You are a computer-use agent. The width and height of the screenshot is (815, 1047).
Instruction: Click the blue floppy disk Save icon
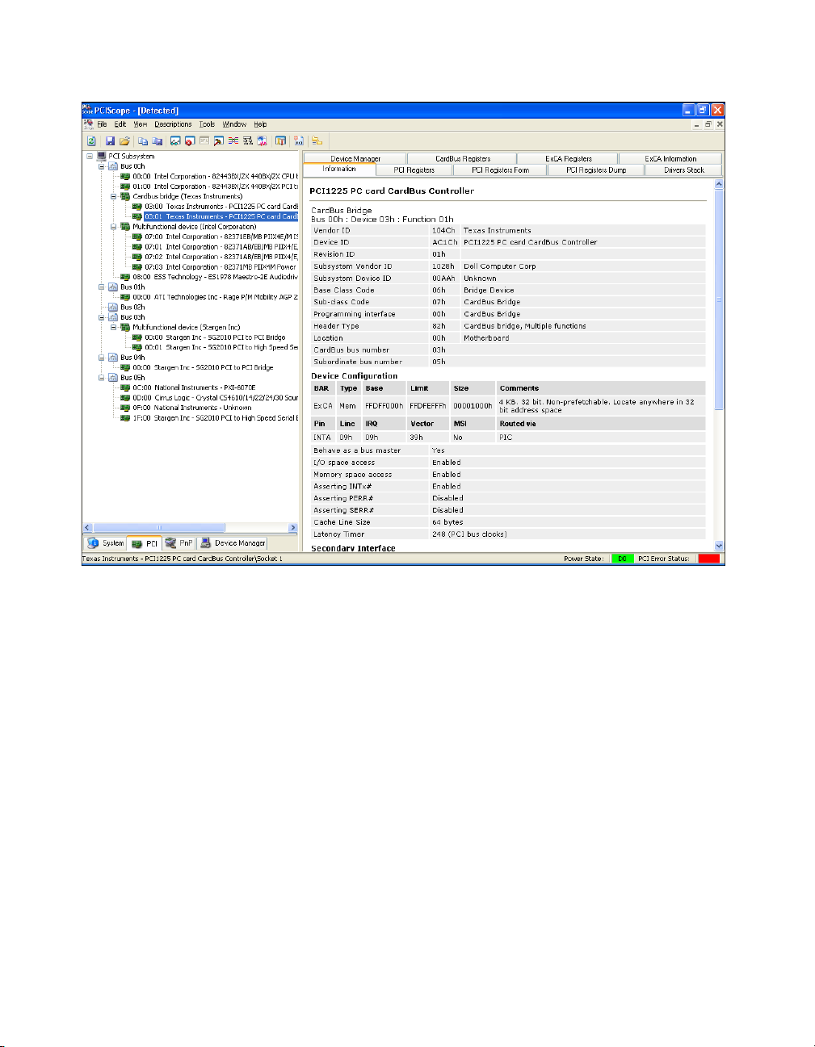pos(110,140)
